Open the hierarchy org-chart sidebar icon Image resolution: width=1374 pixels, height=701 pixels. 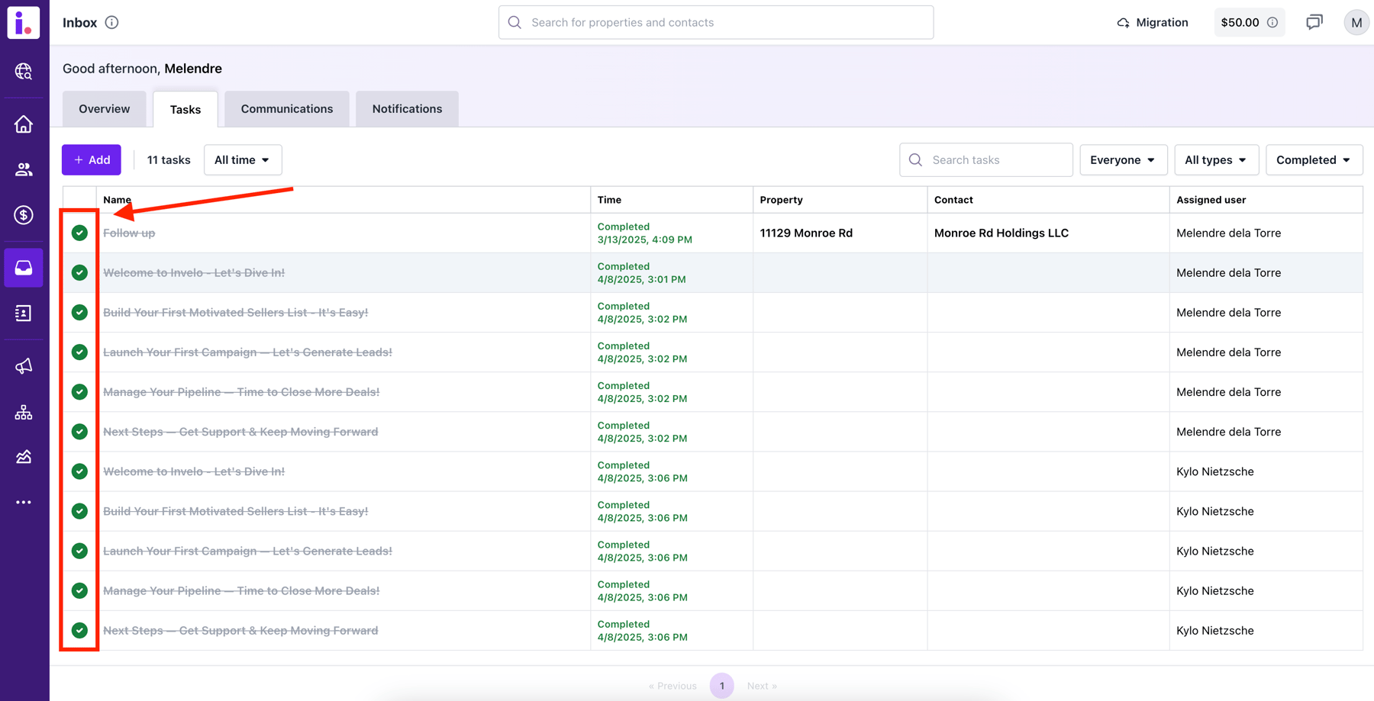click(24, 413)
